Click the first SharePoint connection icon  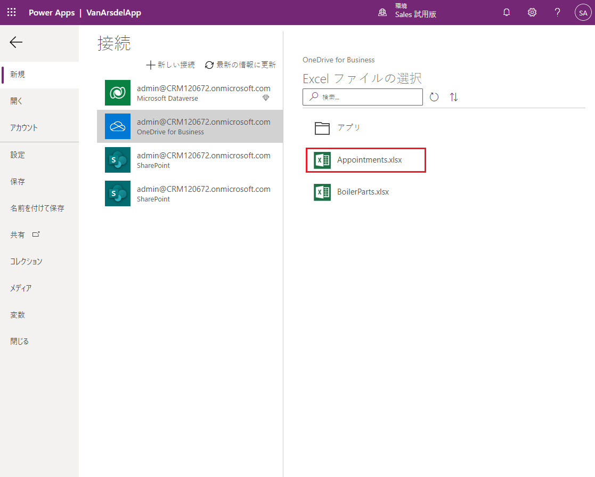click(x=118, y=160)
